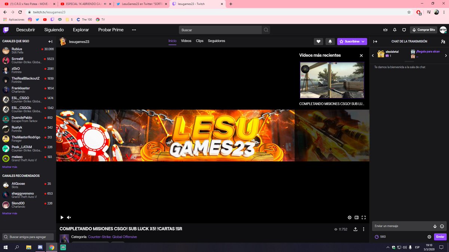This screenshot has width=449, height=252.
Task: Unmute the video player volume
Action: point(69,217)
